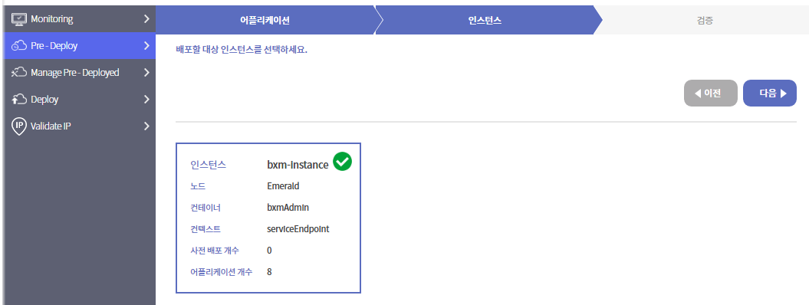Viewport: 809px width, 305px height.
Task: Click the 이전 previous button
Action: pos(710,93)
